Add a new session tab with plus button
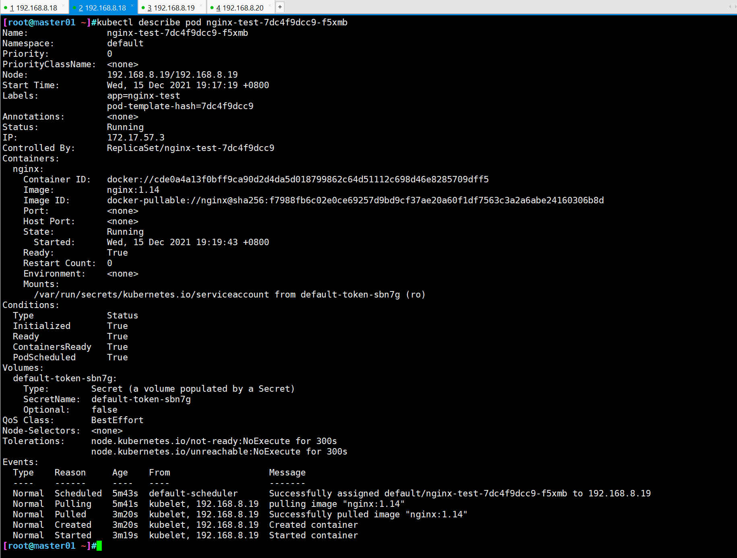737x558 pixels. [x=280, y=7]
